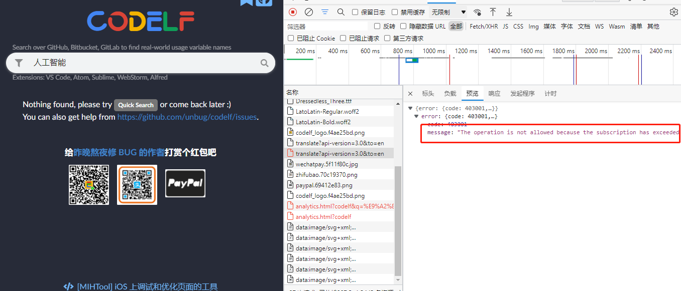
Task: Select the 预览 tab
Action: coord(472,94)
